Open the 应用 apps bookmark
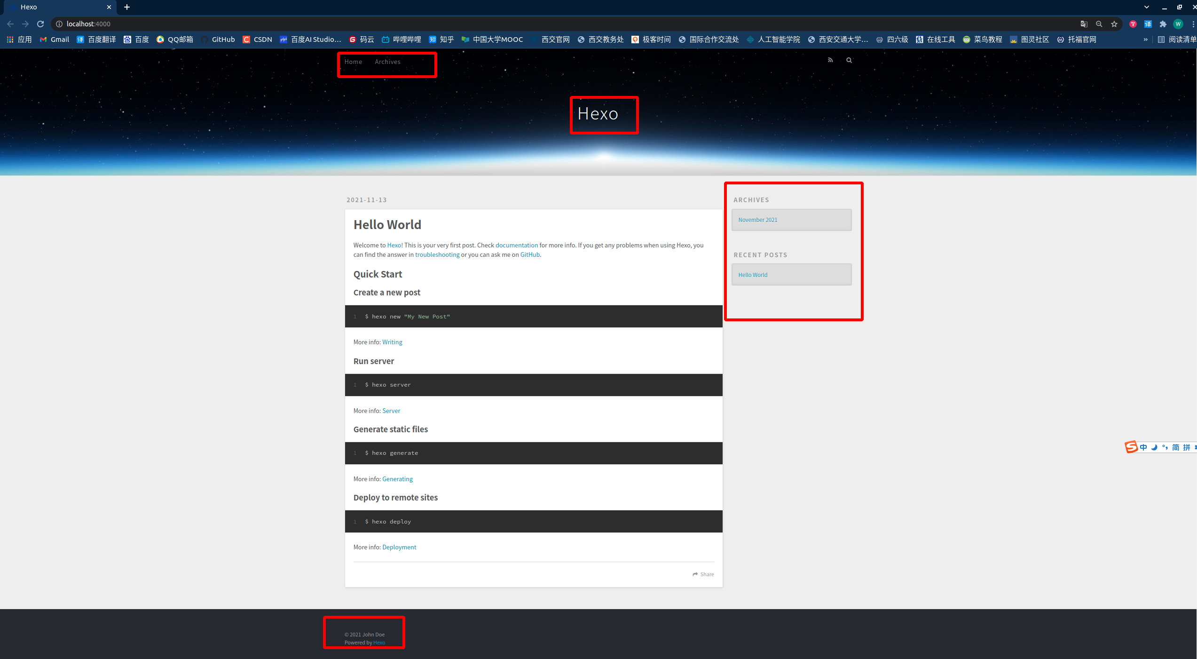The width and height of the screenshot is (1197, 659). tap(19, 40)
